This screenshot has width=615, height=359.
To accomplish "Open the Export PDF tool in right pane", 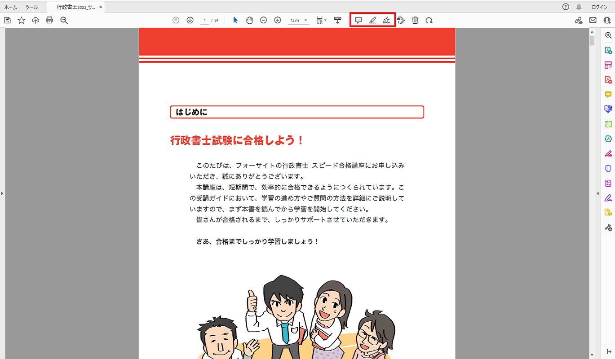I will pos(608,50).
